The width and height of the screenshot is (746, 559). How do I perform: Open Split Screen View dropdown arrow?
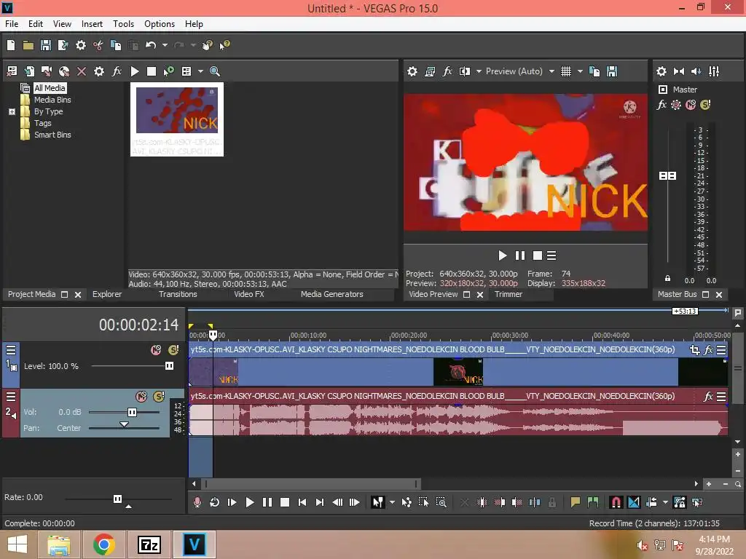click(x=479, y=71)
